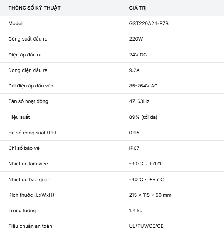Click the Nhiệt độ làm việc label
The height and width of the screenshot is (234, 224).
pyautogui.click(x=28, y=164)
